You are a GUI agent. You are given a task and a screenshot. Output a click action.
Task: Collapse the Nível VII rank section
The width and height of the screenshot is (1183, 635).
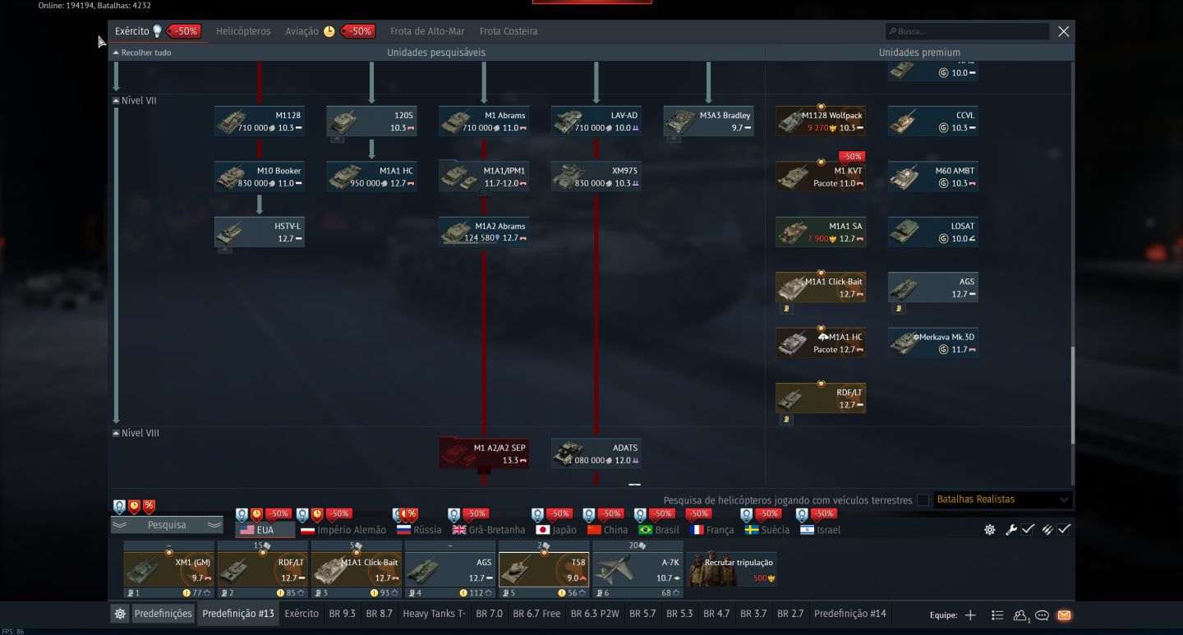tap(116, 101)
